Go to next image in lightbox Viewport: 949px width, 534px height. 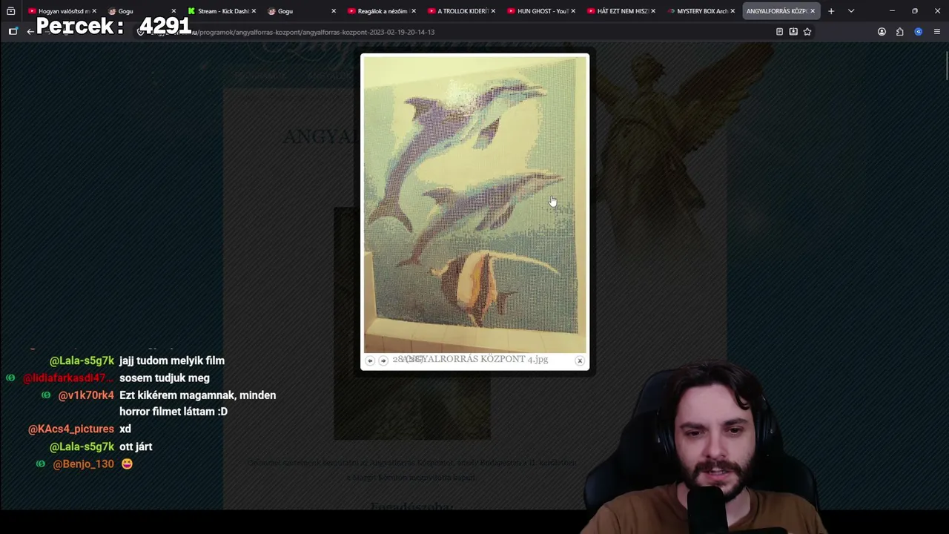(383, 360)
